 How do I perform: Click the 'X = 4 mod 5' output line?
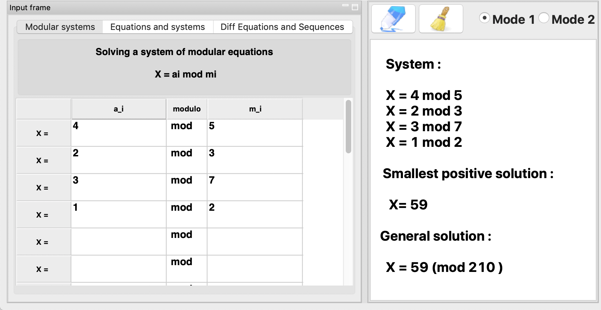tap(424, 95)
